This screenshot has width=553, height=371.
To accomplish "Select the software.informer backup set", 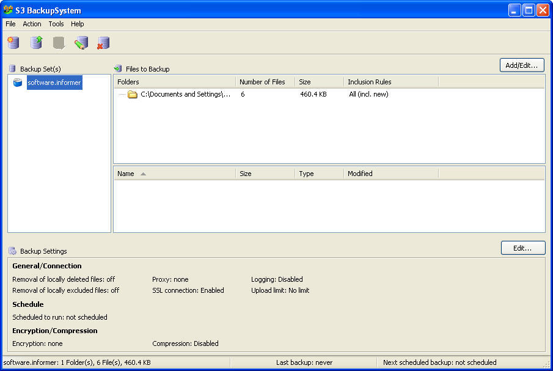I will (x=54, y=82).
